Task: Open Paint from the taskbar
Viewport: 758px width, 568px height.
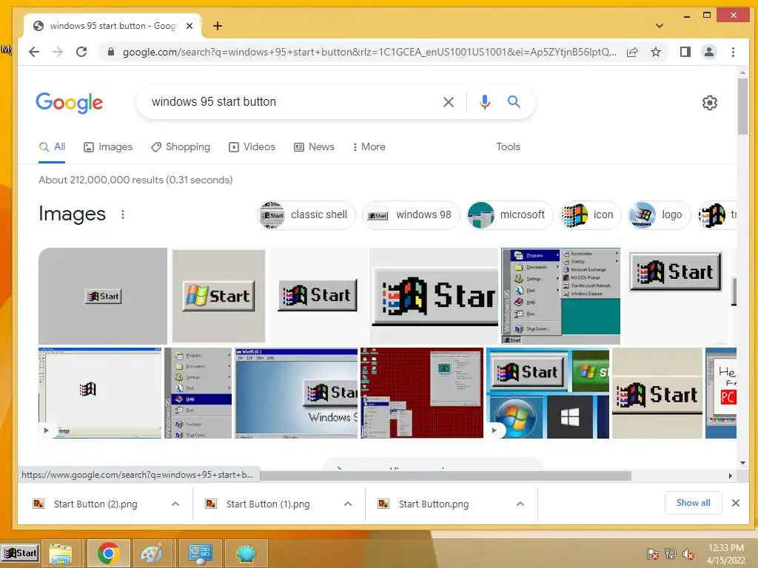Action: (152, 553)
